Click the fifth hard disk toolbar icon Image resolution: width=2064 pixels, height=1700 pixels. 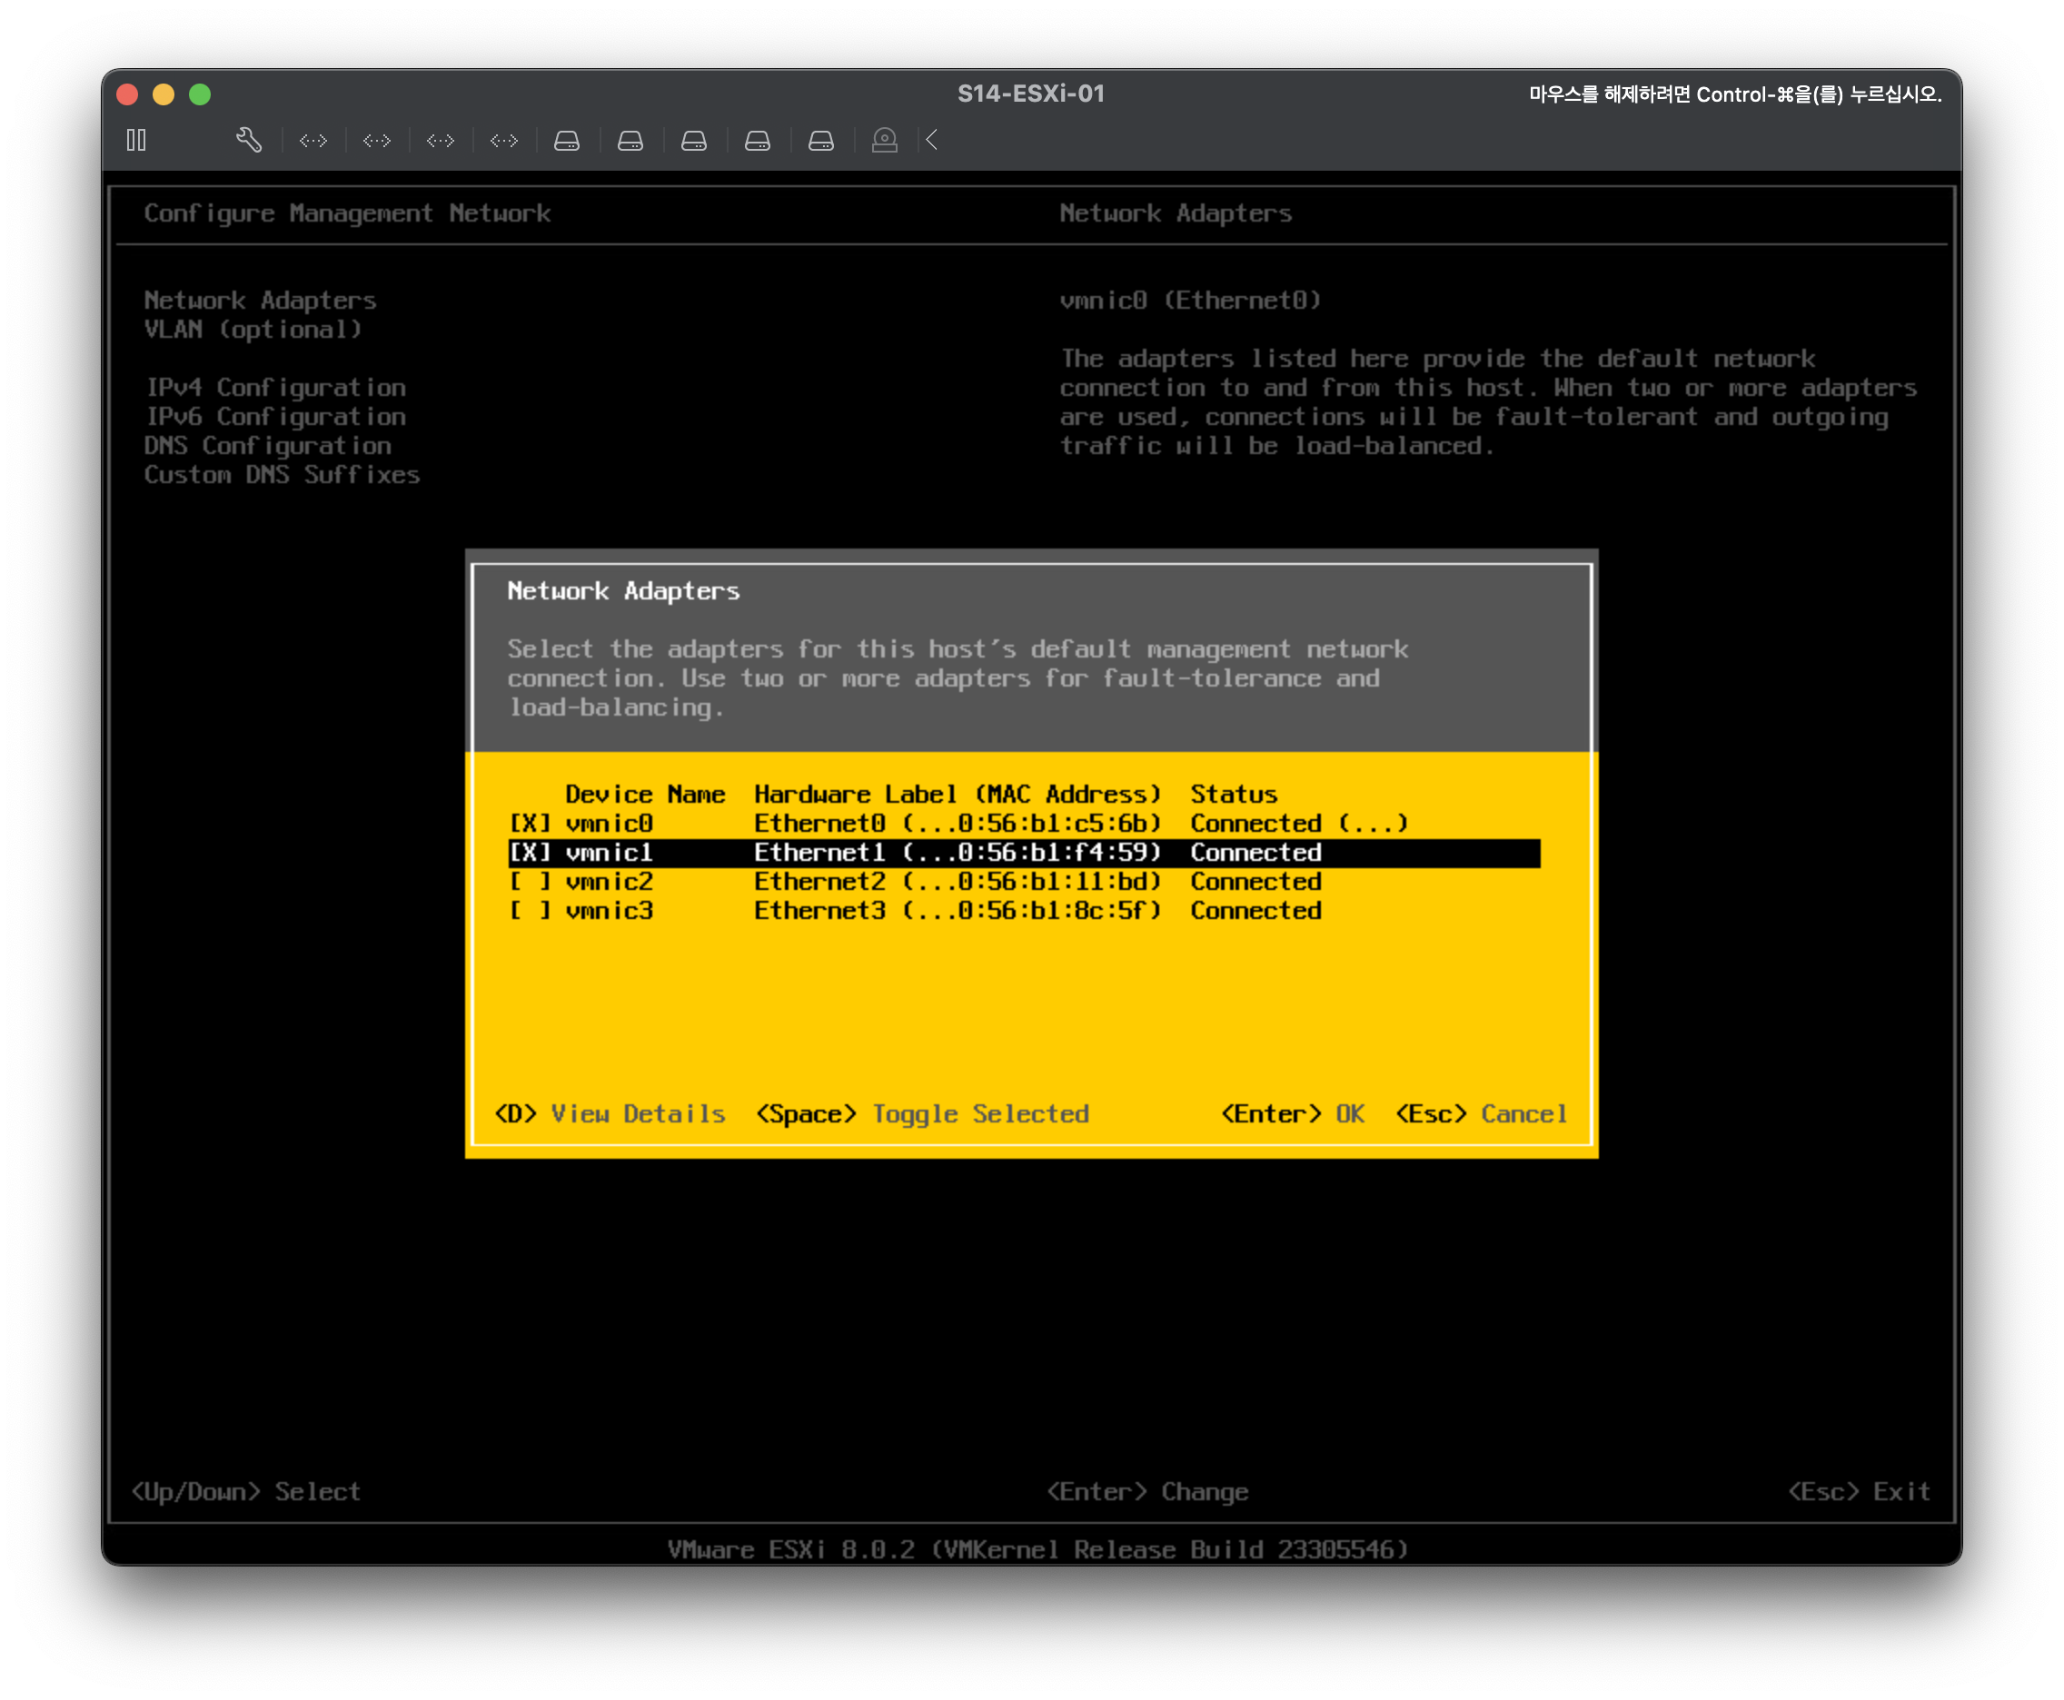pos(821,141)
